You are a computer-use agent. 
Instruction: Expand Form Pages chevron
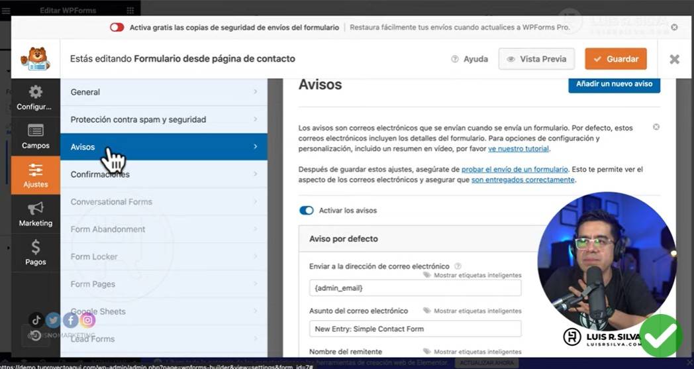(x=256, y=284)
